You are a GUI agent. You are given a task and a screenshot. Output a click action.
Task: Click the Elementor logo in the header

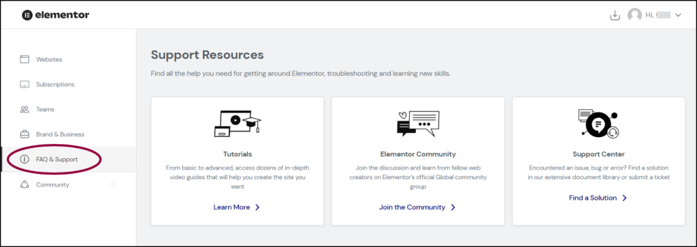point(56,15)
